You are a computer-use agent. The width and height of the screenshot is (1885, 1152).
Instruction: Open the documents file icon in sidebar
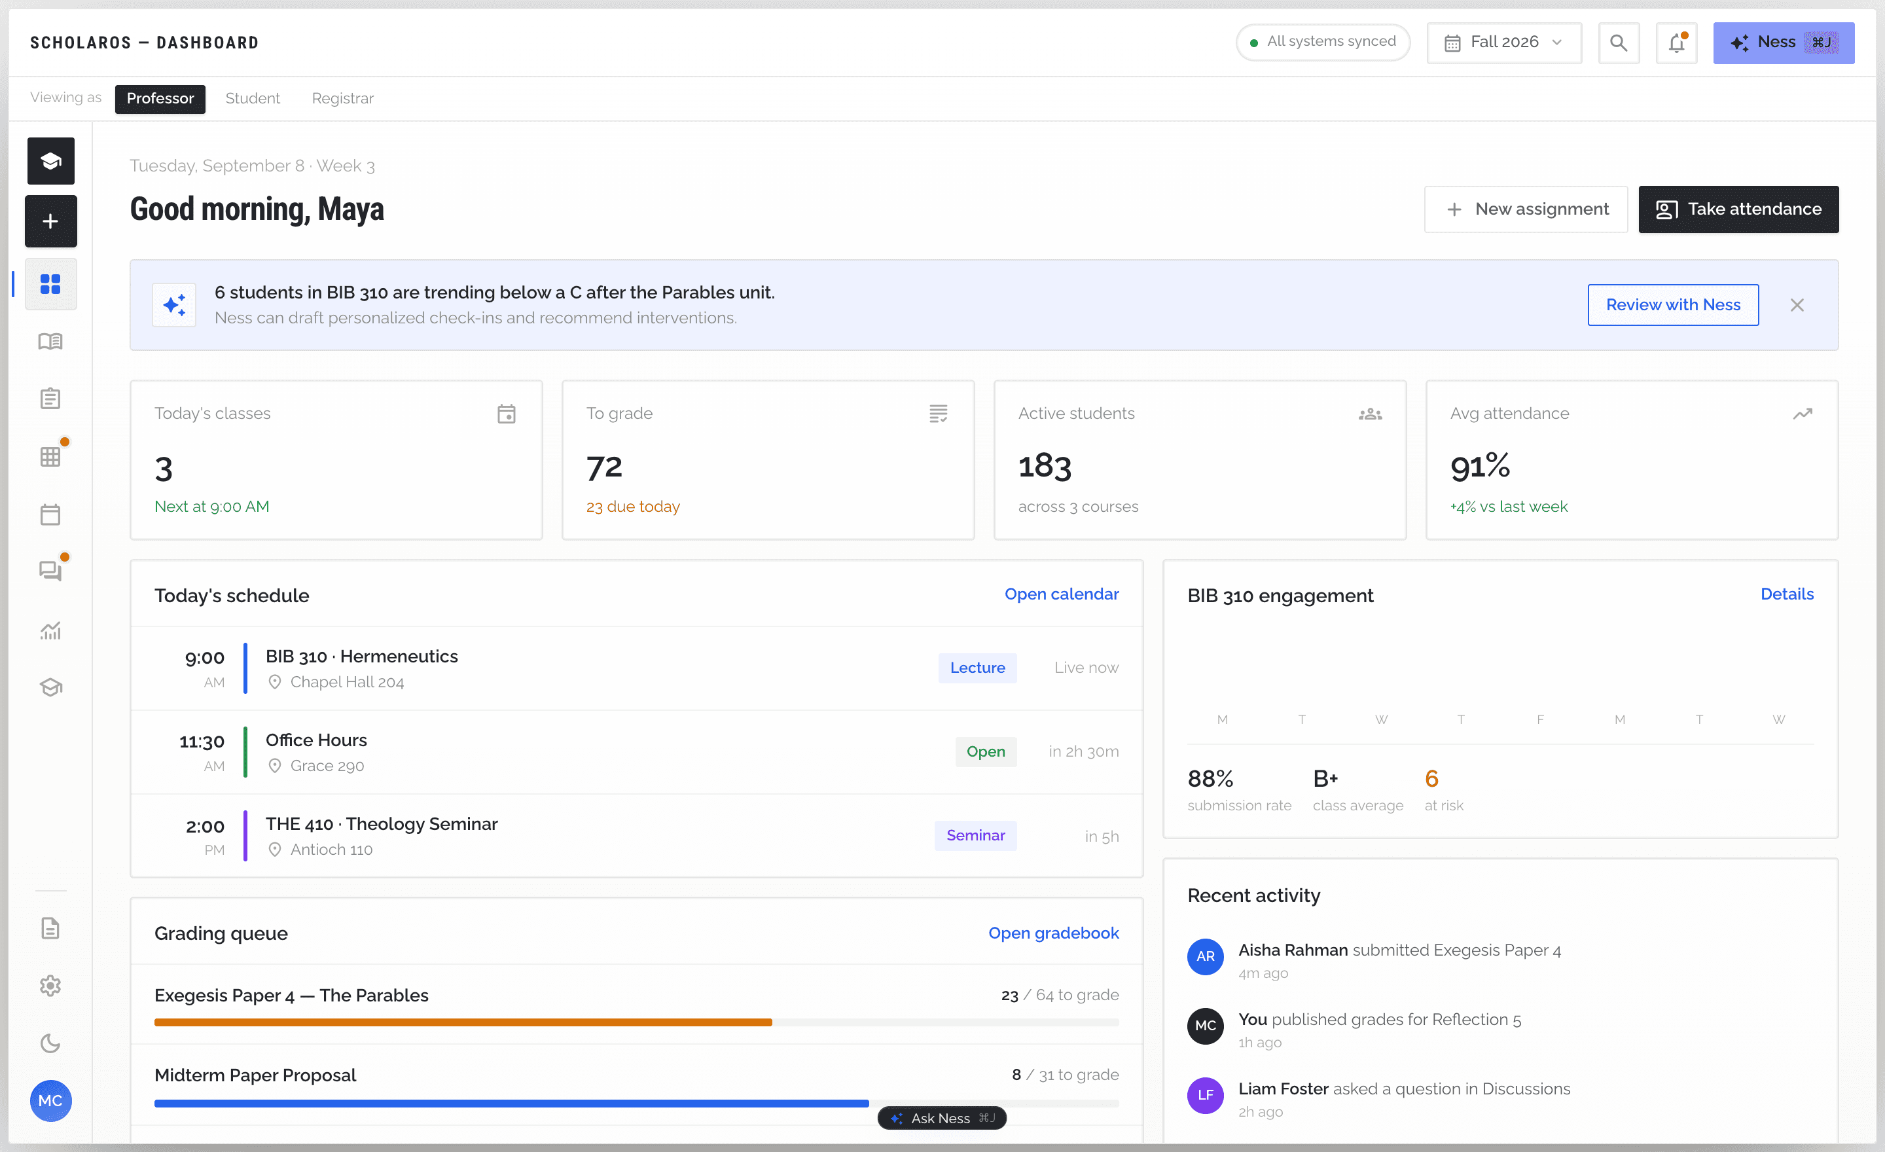point(50,929)
